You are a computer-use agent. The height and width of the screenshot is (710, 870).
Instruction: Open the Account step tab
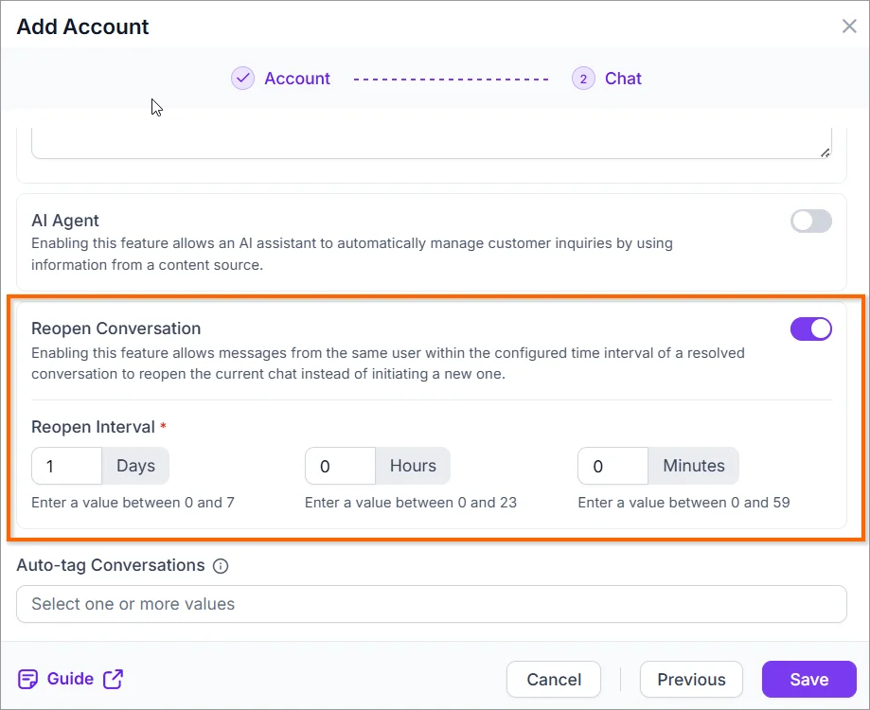point(297,79)
